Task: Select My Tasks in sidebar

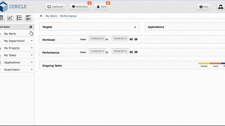Action: coord(10,55)
